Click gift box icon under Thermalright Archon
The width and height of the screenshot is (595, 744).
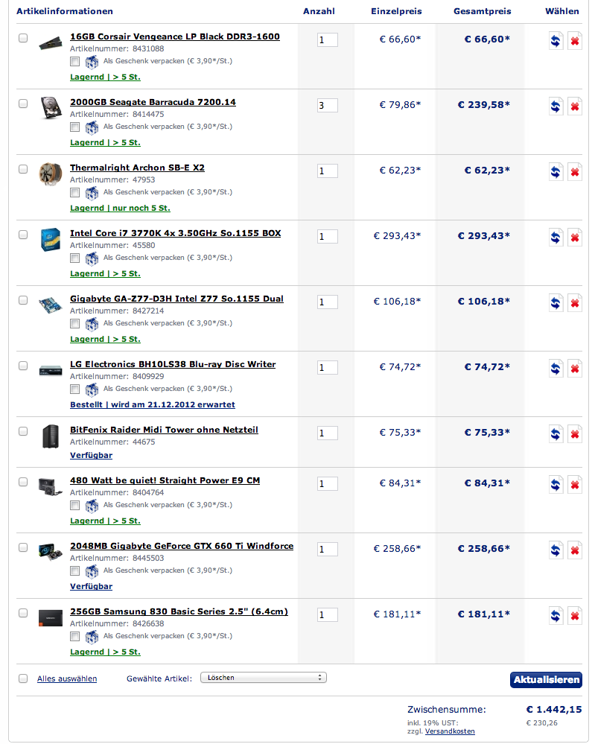[92, 193]
